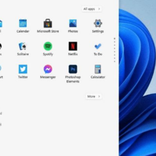The width and height of the screenshot is (156, 156).
Task: Launch the Solitaire card game icon
Action: click(23, 46)
